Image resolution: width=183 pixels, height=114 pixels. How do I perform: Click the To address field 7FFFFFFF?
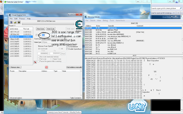pos(55,53)
